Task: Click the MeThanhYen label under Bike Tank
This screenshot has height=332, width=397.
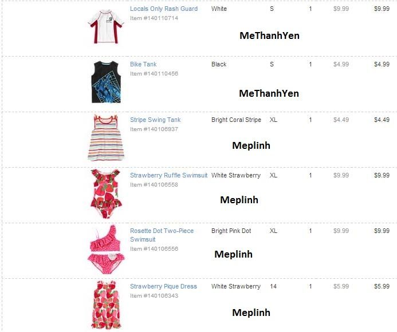Action: coord(269,93)
